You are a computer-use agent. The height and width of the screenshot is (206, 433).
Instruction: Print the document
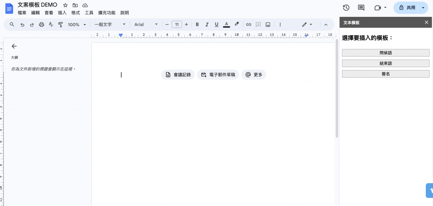41,24
